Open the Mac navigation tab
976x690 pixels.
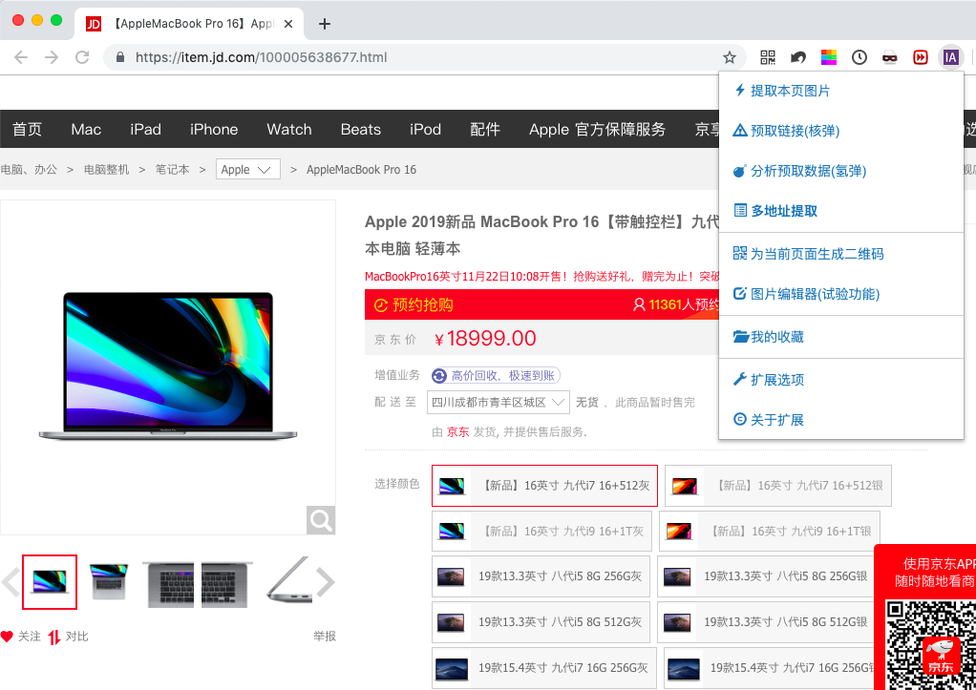pos(86,130)
